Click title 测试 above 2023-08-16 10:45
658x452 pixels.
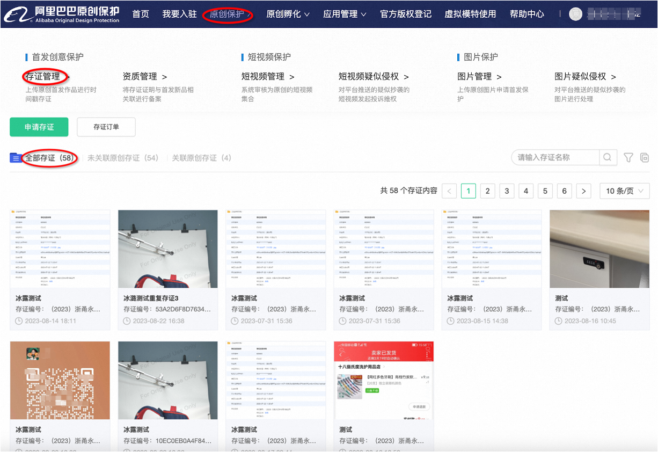point(561,298)
